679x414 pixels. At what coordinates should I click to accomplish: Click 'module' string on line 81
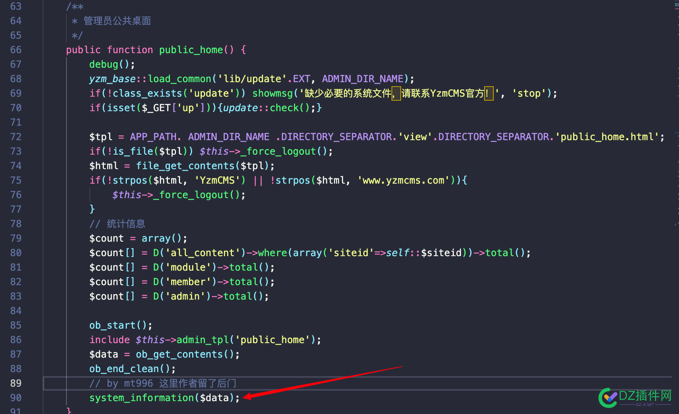(188, 267)
